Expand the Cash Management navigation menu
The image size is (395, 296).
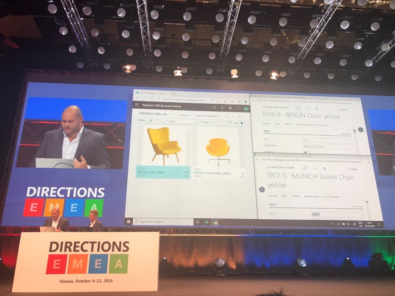click(x=208, y=116)
